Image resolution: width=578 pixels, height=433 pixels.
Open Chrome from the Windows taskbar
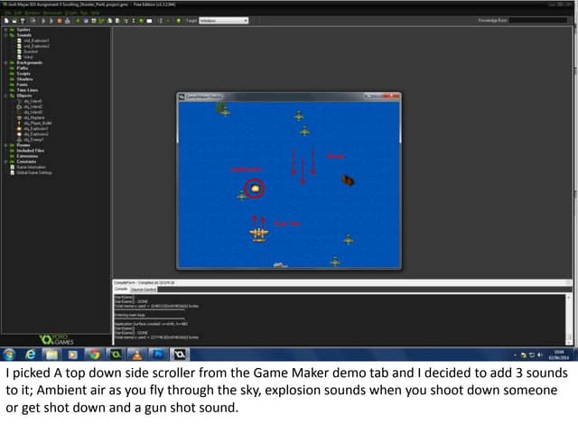[93, 355]
